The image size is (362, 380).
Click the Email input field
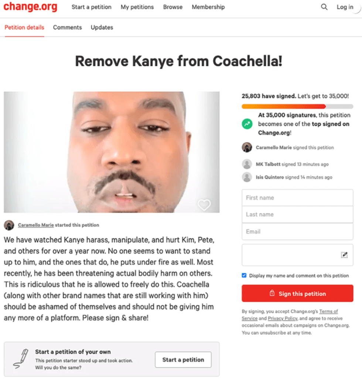[x=297, y=231]
